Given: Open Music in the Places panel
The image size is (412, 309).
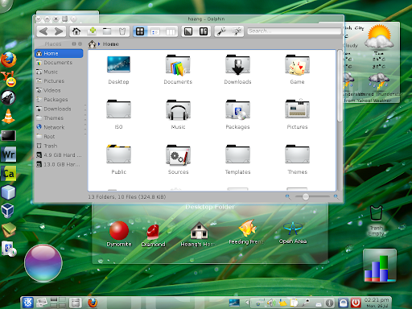Looking at the screenshot, I should click(x=59, y=72).
